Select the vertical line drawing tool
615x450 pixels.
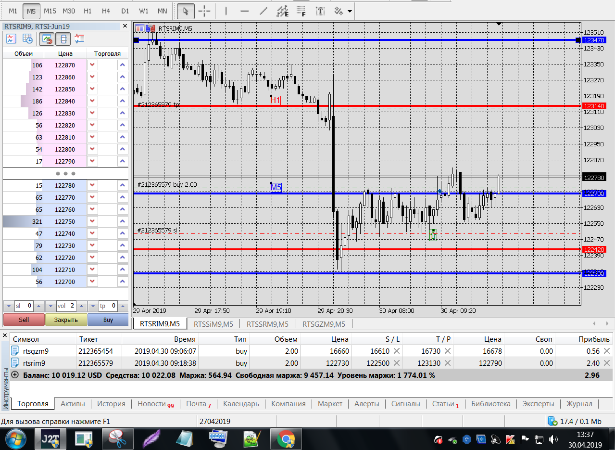coord(226,11)
